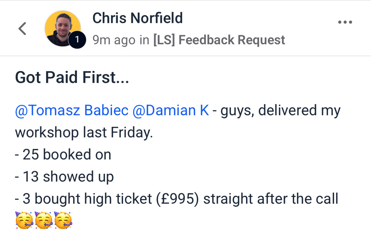371x247 pixels.
Task: Open the three-dot more options menu
Action: point(345,23)
